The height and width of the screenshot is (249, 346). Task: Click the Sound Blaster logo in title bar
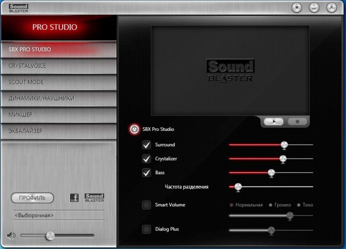point(18,8)
